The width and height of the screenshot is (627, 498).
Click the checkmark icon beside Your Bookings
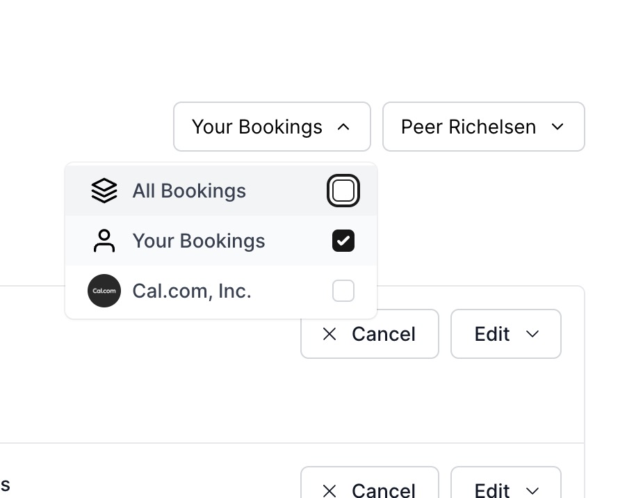[x=343, y=241]
